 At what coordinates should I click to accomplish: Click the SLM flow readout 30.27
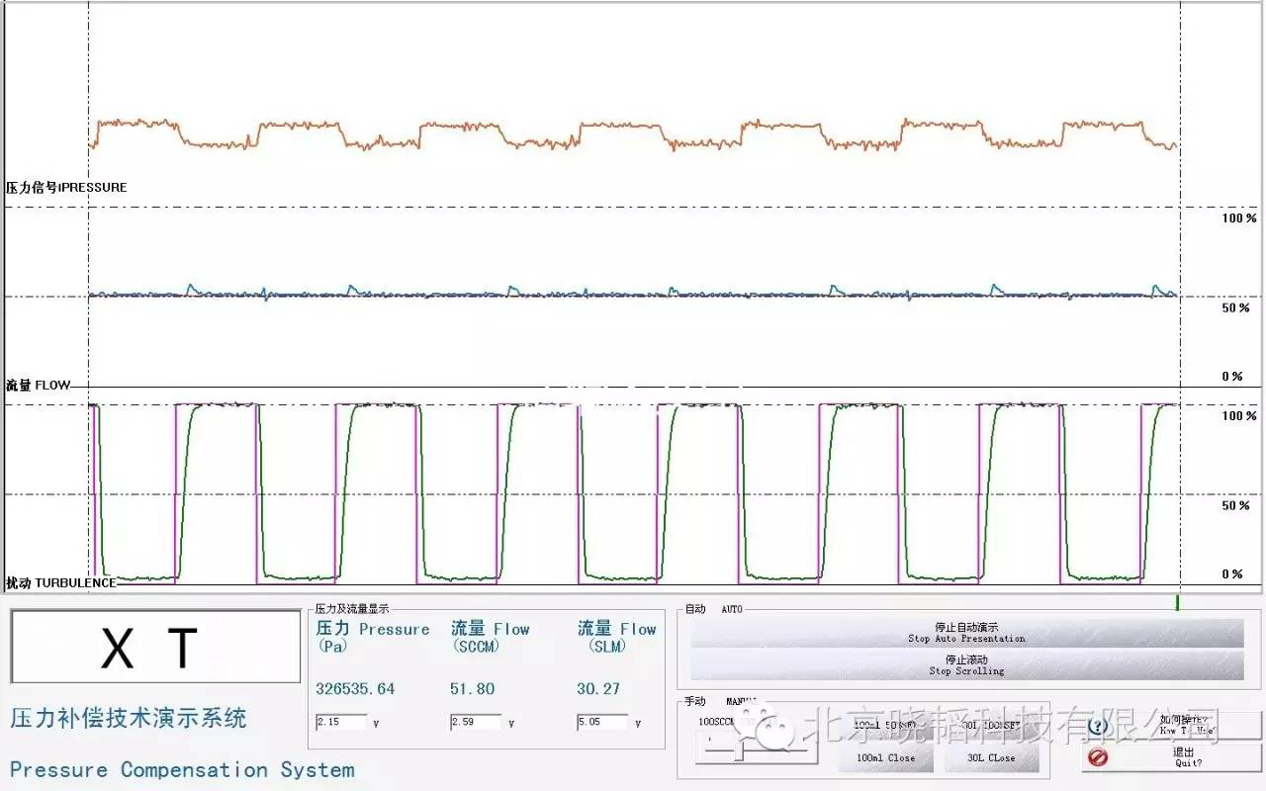coord(598,689)
